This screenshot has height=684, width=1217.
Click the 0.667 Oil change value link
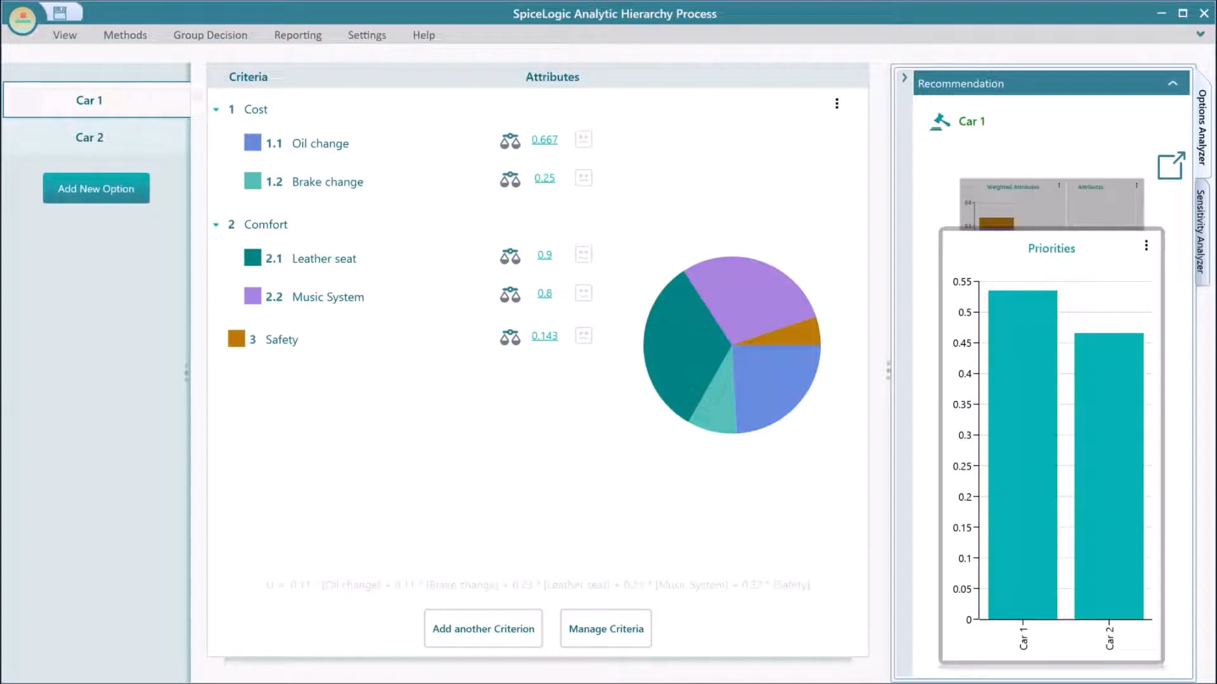(544, 139)
